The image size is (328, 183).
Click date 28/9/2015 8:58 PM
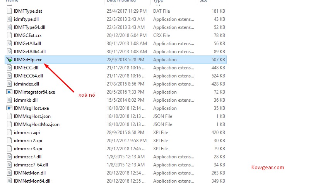tap(125, 133)
